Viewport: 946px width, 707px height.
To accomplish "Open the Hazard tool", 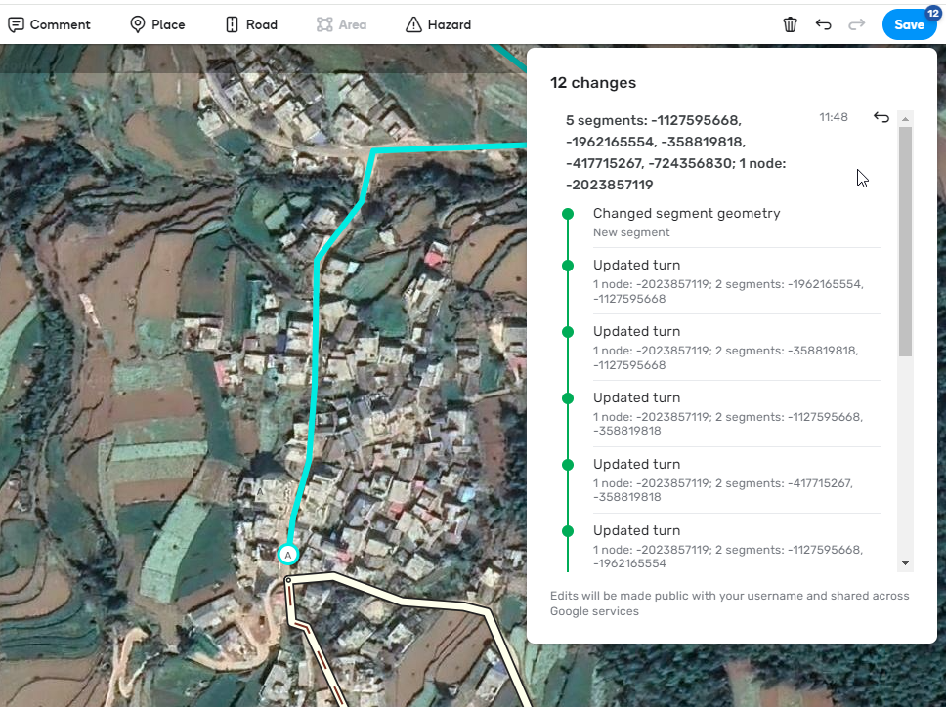I will click(438, 24).
